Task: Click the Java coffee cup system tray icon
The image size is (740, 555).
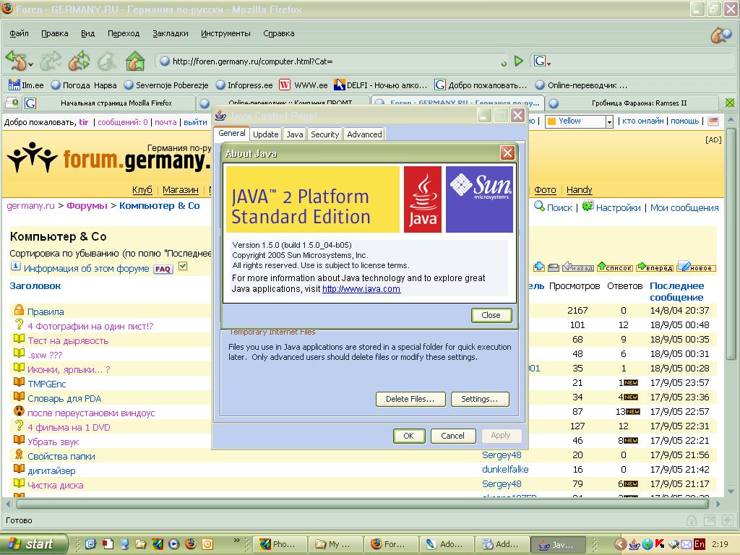Action: 634,544
